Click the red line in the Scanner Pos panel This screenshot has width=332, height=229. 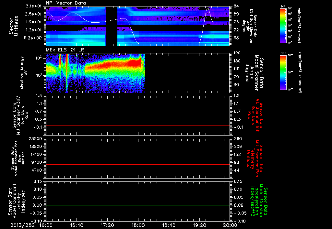(138, 164)
